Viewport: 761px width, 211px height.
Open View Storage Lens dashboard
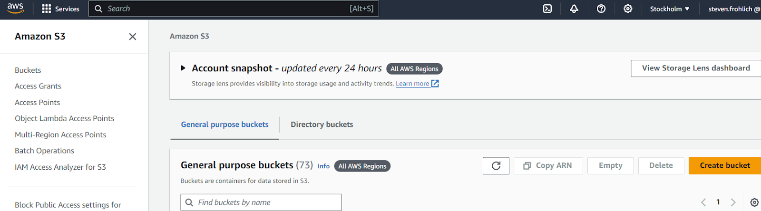[696, 68]
